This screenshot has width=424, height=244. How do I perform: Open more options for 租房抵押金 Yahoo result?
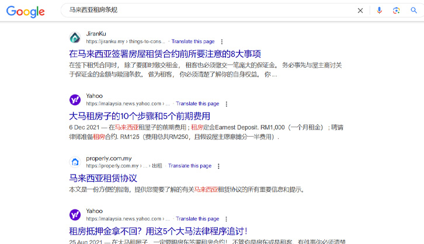coord(227,219)
